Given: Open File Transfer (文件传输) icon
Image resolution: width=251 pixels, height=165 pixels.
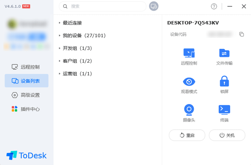Looking at the screenshot, I should (x=224, y=53).
